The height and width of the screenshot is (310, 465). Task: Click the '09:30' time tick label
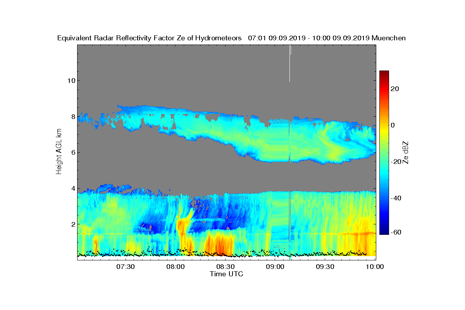(325, 267)
